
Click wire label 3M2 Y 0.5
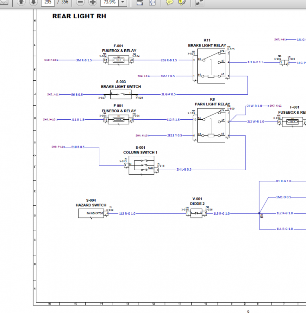point(168,76)
